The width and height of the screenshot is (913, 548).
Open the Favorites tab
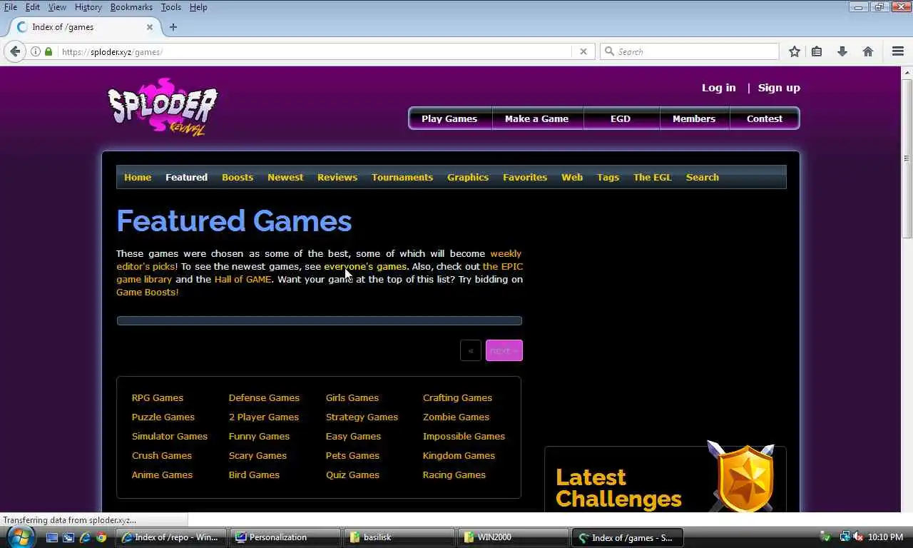click(525, 177)
